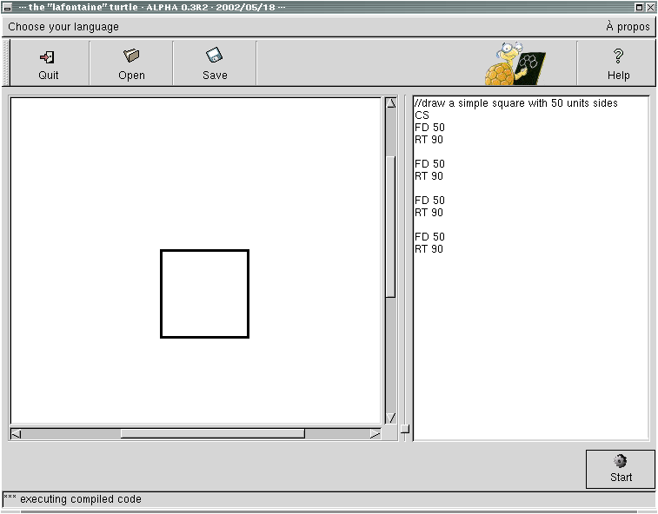Open the "À propos" menu
The height and width of the screenshot is (514, 658).
pyautogui.click(x=627, y=27)
